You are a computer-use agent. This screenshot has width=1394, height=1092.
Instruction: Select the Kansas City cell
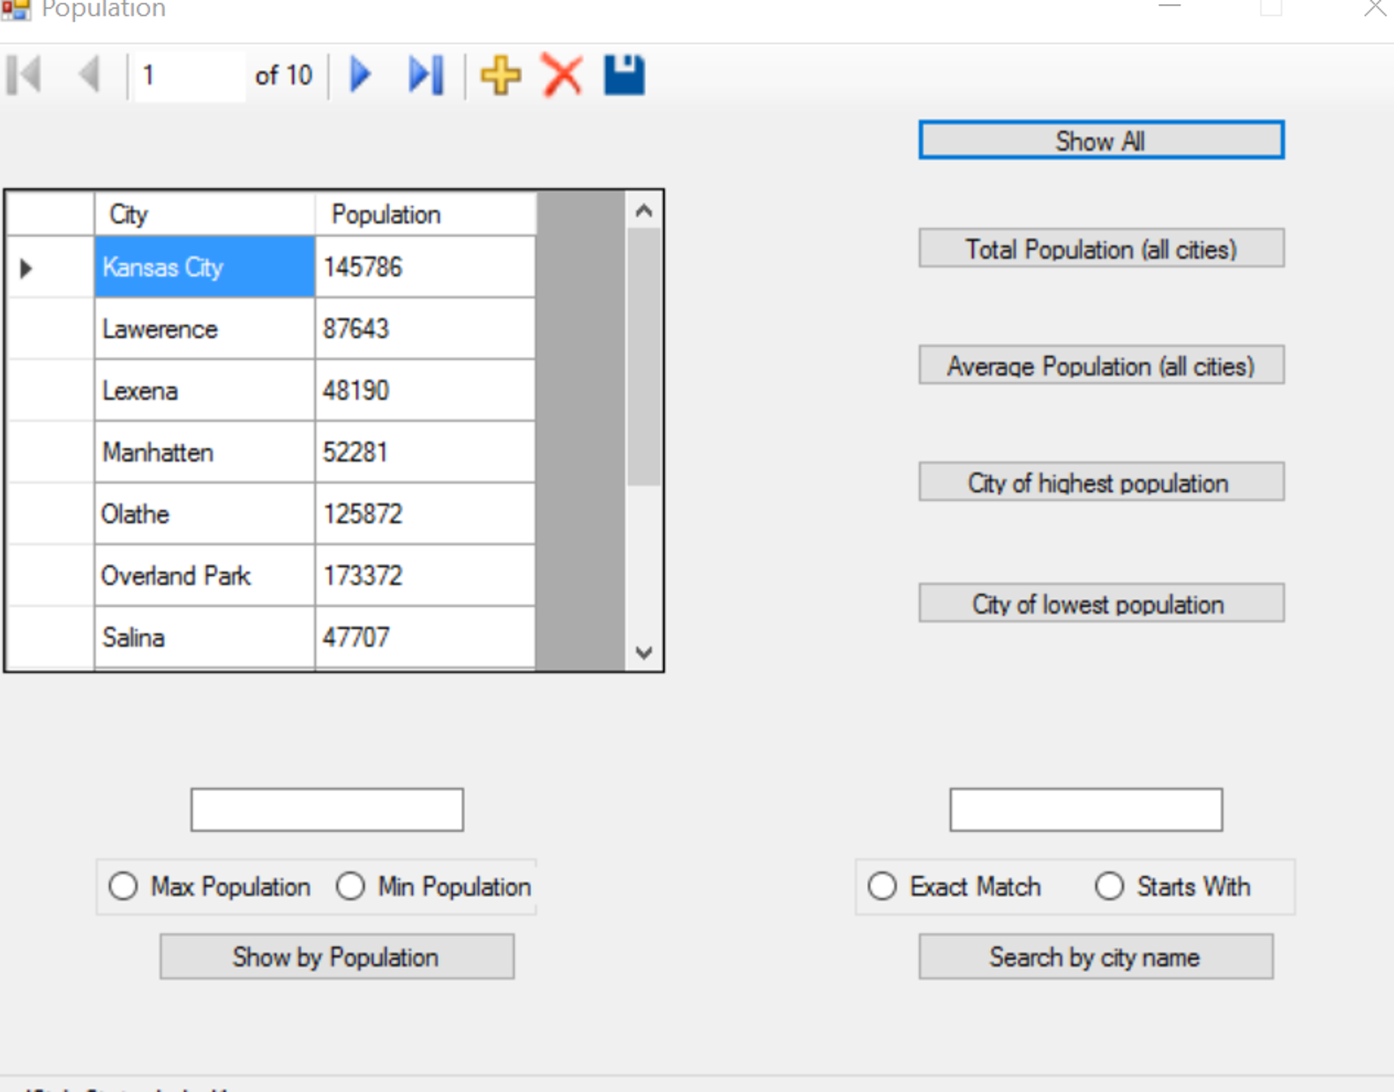(204, 266)
